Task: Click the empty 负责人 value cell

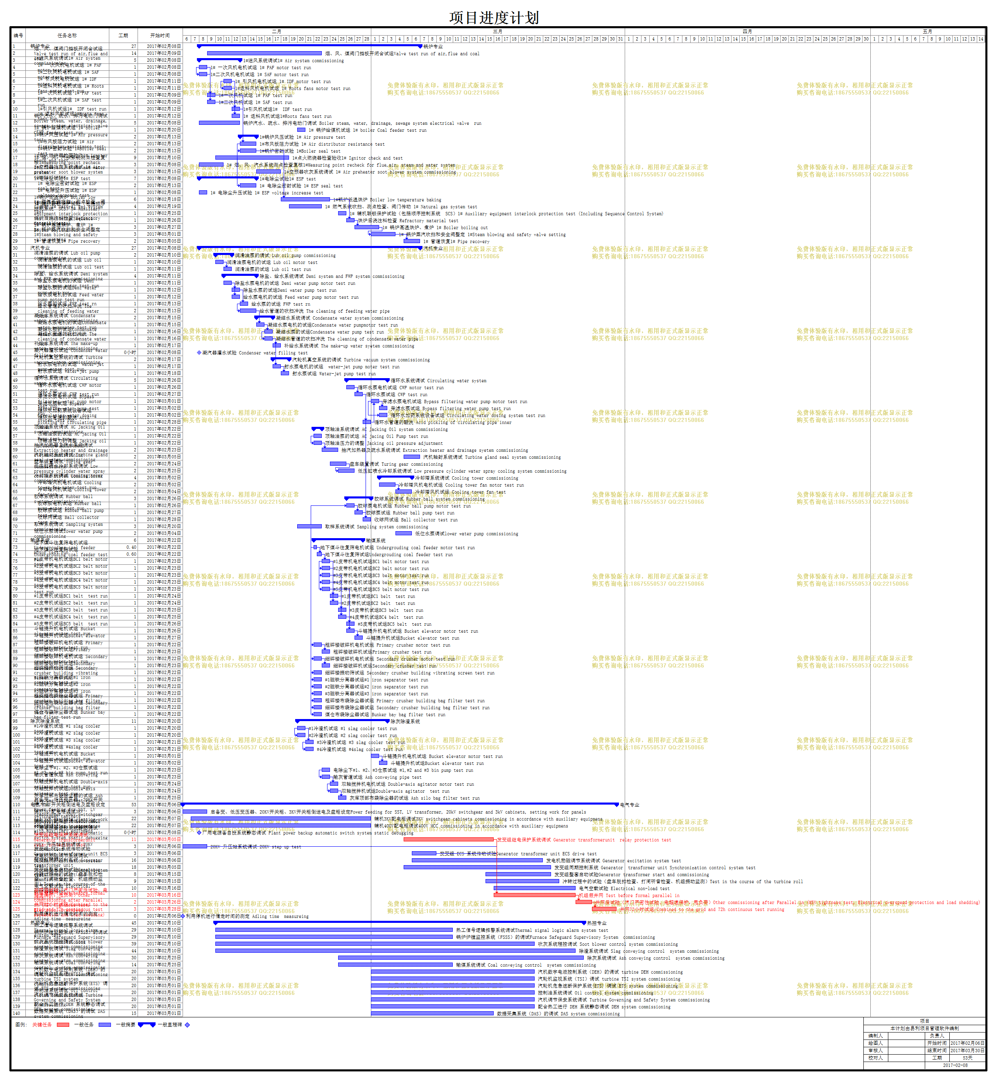Action: (967, 1035)
